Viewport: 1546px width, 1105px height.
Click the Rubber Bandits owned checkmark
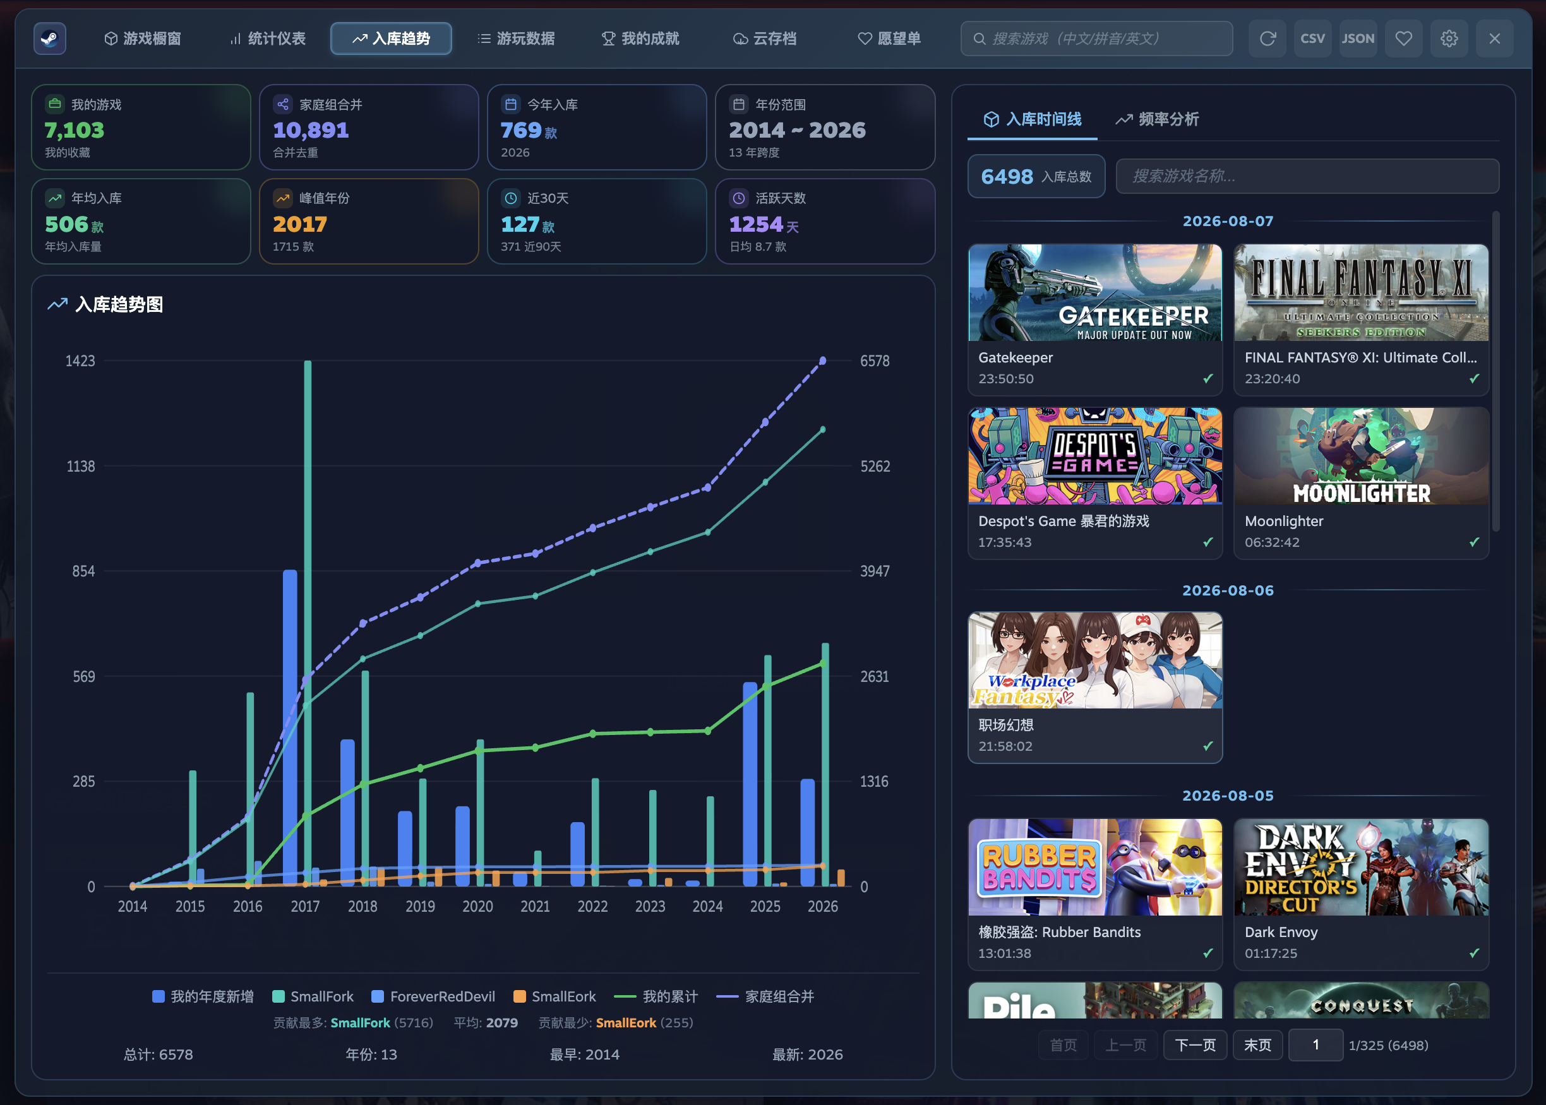1207,953
